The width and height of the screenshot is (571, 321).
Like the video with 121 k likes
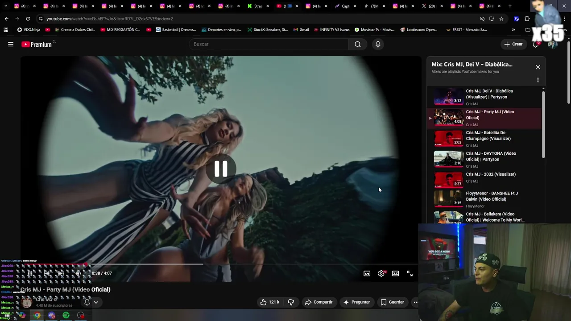pos(270,302)
